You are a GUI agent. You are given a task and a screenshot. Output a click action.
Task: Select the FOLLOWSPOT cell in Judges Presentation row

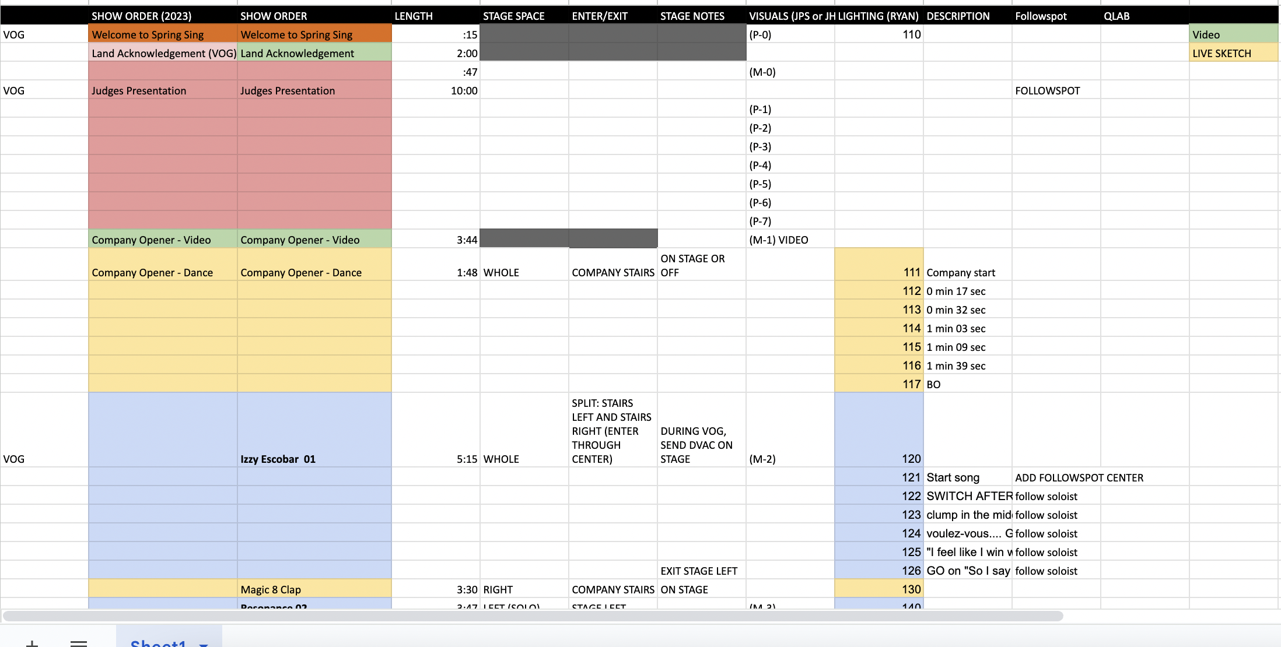point(1056,90)
